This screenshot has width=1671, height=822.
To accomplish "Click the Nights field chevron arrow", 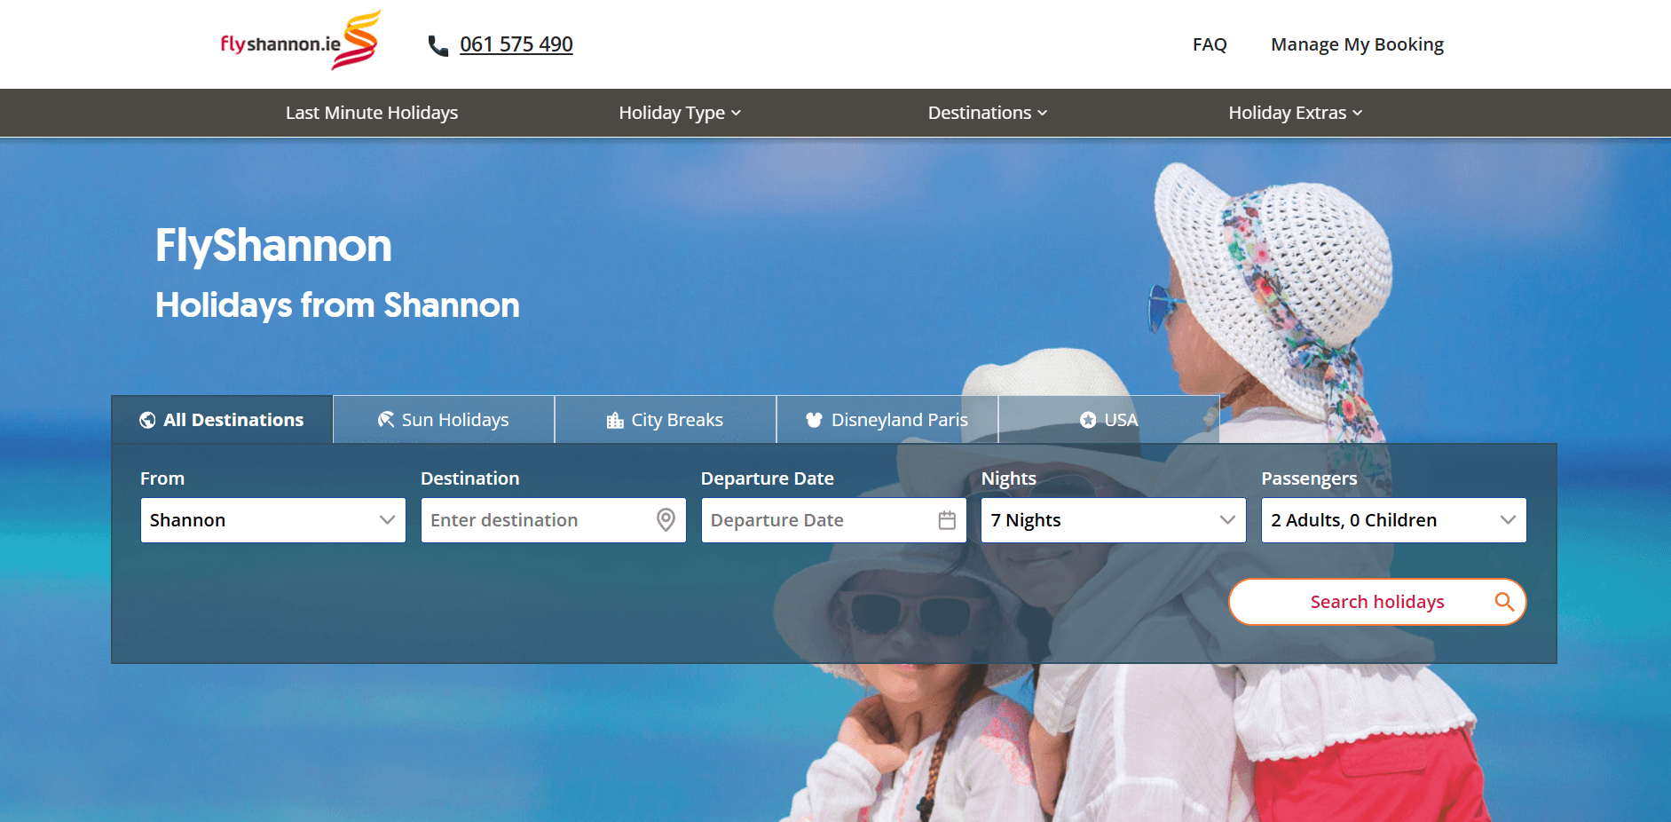I will click(1227, 520).
